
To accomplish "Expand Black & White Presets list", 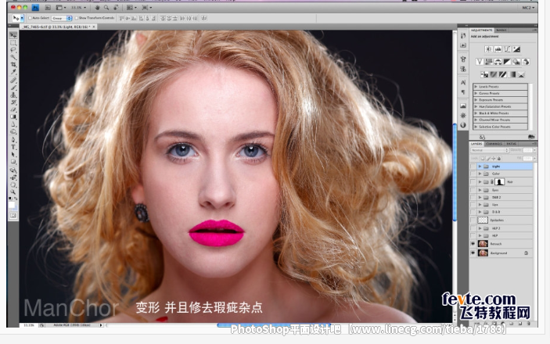I will pyautogui.click(x=476, y=113).
